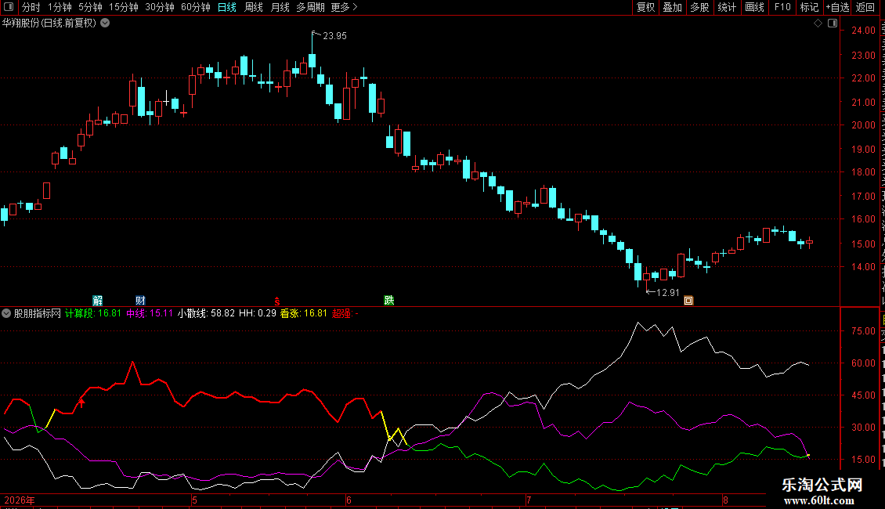The image size is (885, 509).
Task: Open the 统计 statistics tool
Action: [726, 7]
